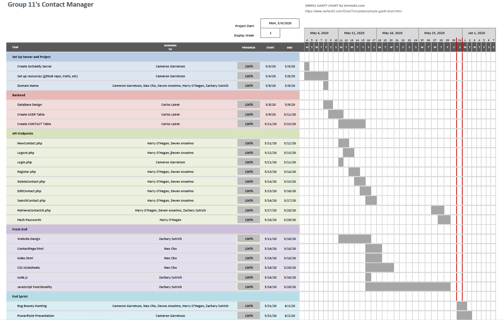The image size is (503, 320).
Task: Click progress percentage for Create GoDaddy Server
Action: coord(249,66)
